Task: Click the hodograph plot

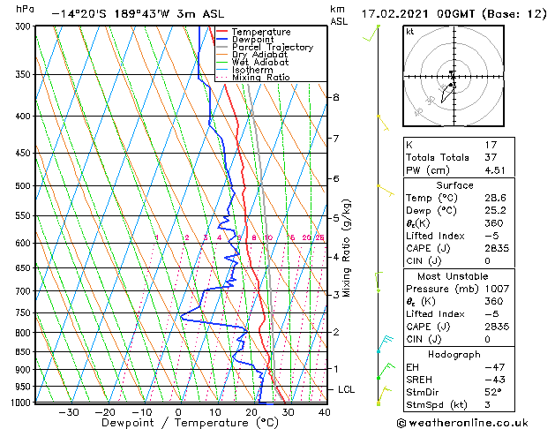Action: pos(454,76)
